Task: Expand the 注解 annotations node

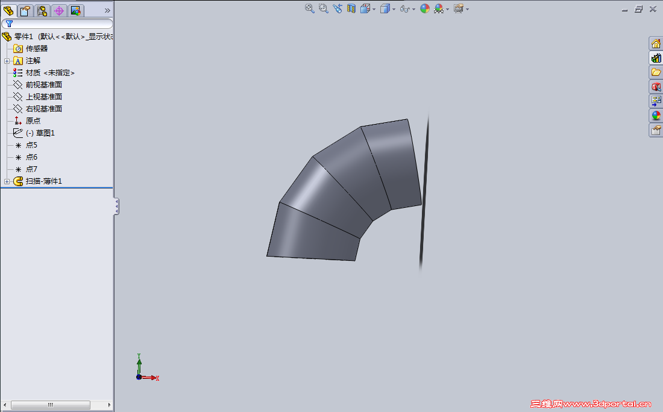Action: tap(7, 61)
